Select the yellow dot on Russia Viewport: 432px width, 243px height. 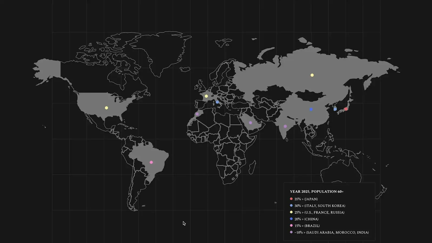pyautogui.click(x=312, y=75)
